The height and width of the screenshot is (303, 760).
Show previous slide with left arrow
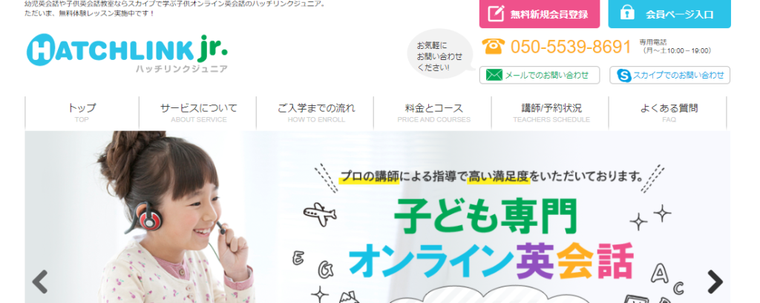pos(40,282)
